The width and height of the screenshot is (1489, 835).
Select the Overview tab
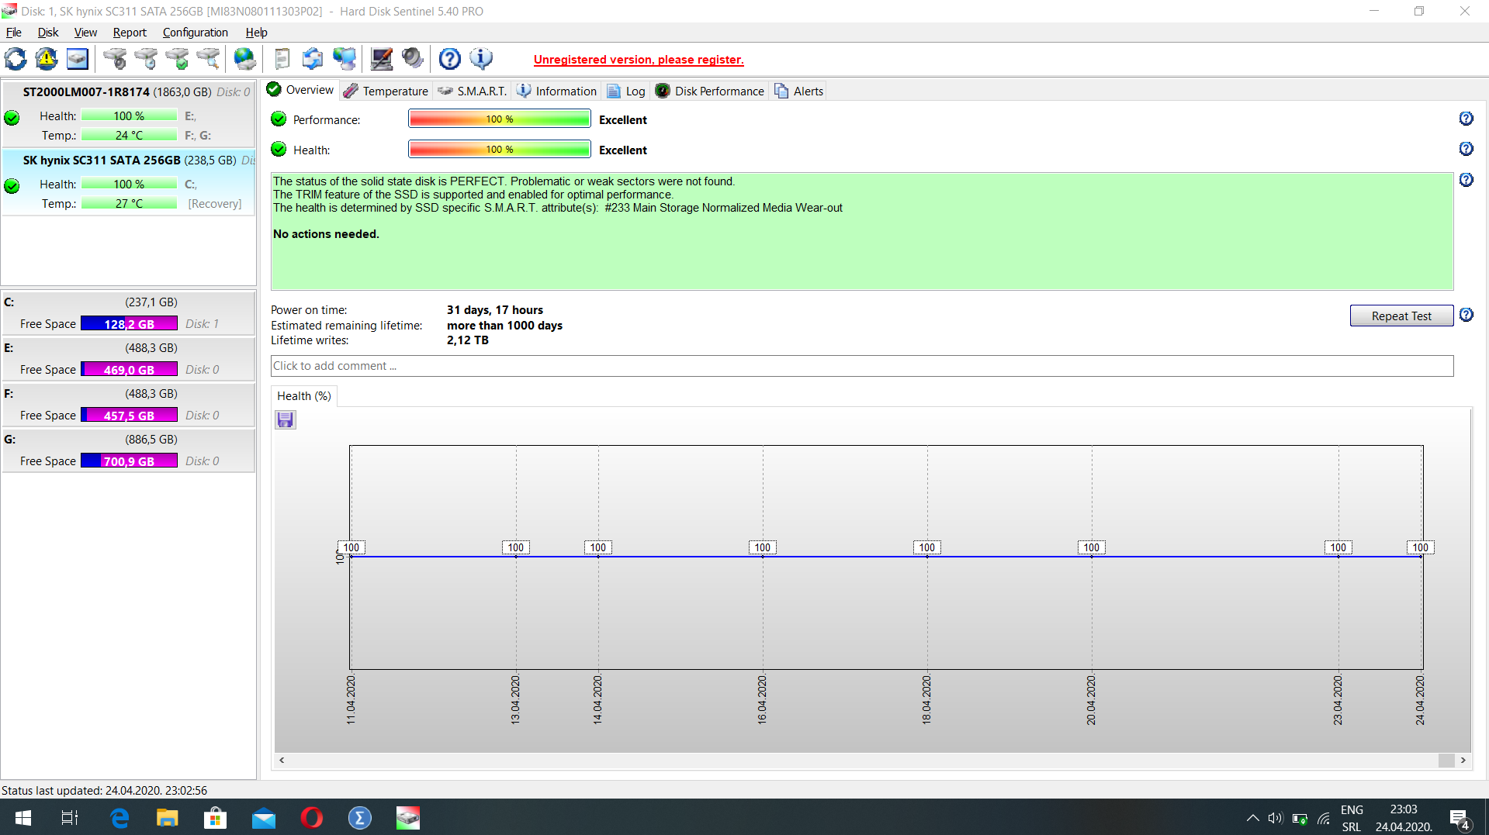coord(300,90)
